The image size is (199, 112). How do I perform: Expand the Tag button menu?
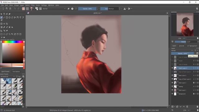pos(19,77)
